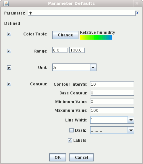Toggle the Unit defined checkbox
The image size is (143, 164).
pos(9,68)
